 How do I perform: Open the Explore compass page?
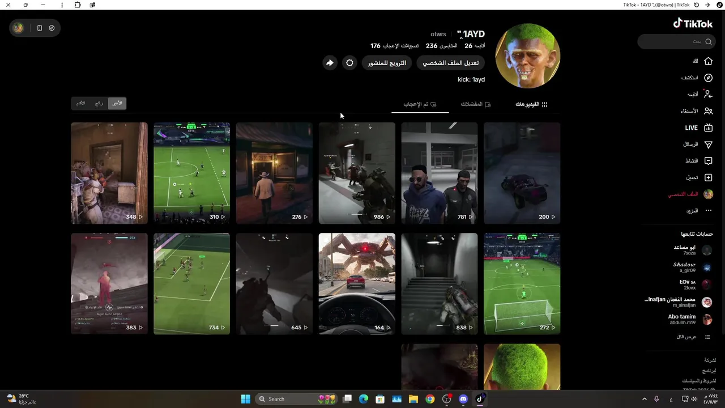coord(697,78)
